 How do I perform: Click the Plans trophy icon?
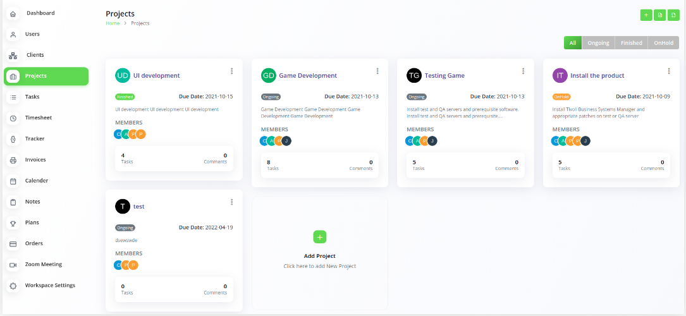click(13, 223)
